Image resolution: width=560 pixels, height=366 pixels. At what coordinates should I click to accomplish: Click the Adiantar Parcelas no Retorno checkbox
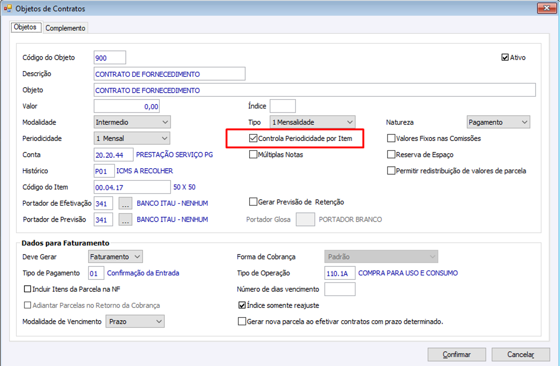27,305
